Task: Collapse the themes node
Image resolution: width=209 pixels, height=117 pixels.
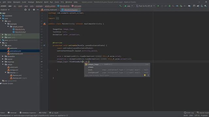Action: pos(6,72)
